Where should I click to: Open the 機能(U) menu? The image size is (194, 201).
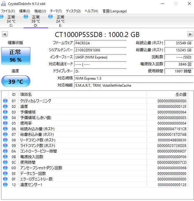click(40, 11)
